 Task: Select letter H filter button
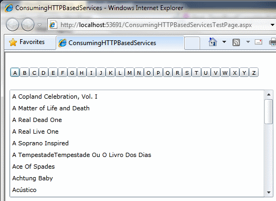point(82,73)
